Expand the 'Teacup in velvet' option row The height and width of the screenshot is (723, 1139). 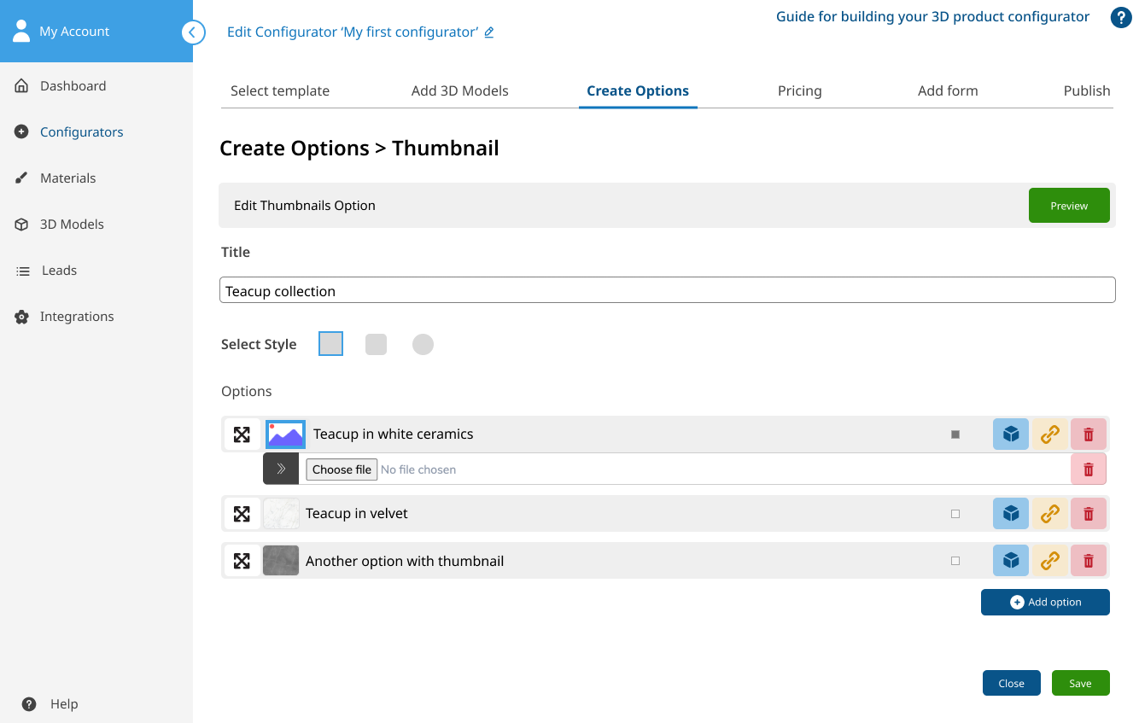[242, 513]
